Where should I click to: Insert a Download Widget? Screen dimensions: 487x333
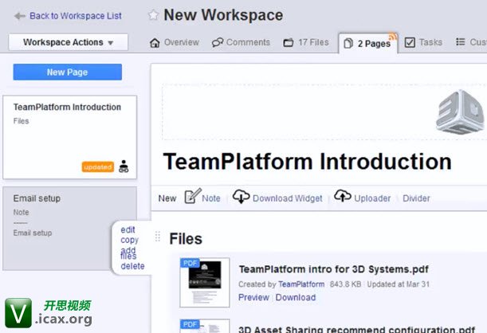point(287,198)
